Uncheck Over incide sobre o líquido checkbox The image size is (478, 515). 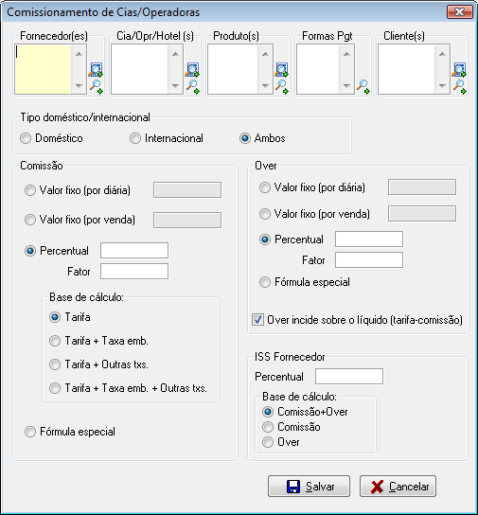257,320
